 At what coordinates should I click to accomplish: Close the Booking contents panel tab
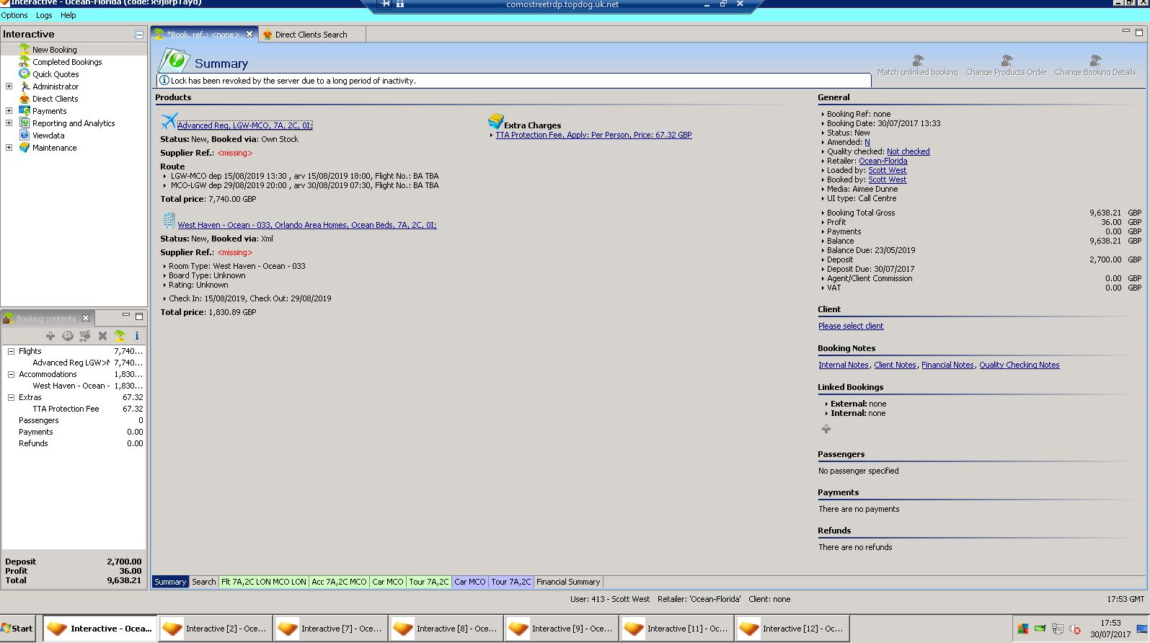[86, 318]
